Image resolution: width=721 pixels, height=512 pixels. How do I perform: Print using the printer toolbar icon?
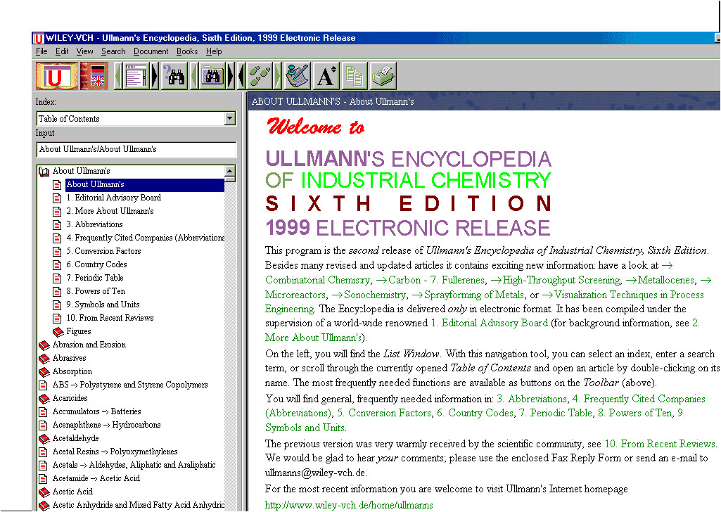383,76
